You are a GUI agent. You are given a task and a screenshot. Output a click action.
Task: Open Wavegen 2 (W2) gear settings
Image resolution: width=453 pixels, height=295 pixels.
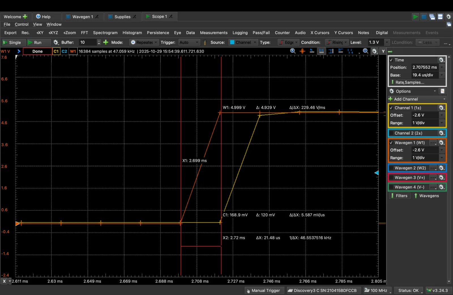[x=441, y=168]
